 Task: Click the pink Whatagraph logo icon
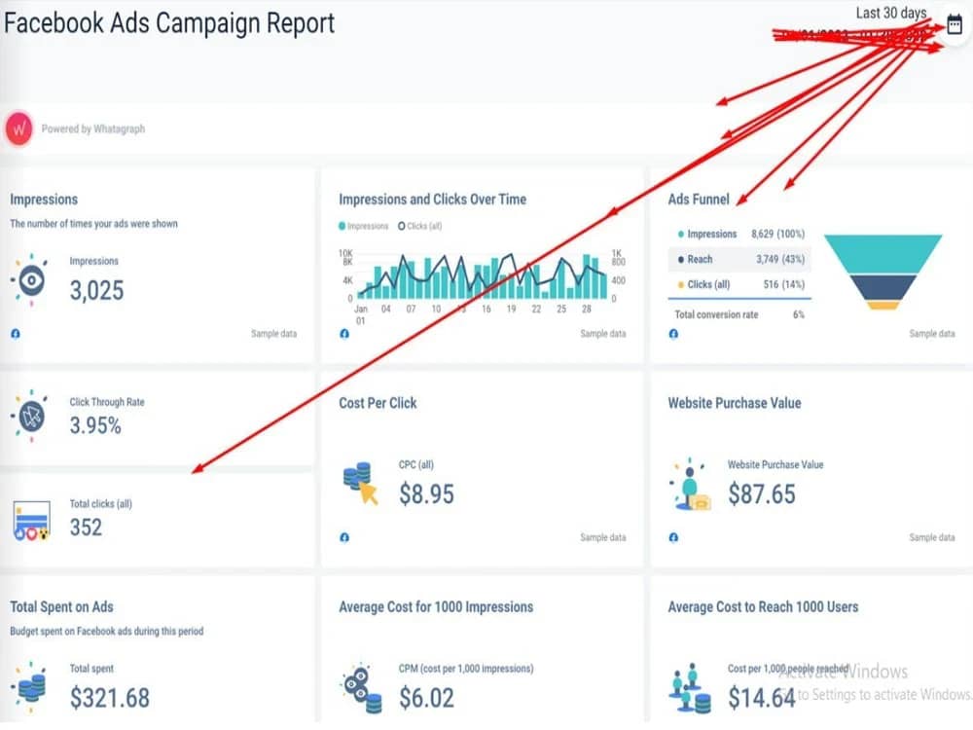tap(18, 128)
